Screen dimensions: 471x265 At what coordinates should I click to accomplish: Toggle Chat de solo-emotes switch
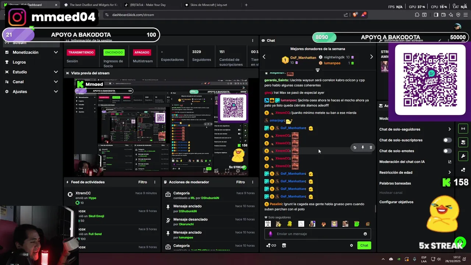447,151
